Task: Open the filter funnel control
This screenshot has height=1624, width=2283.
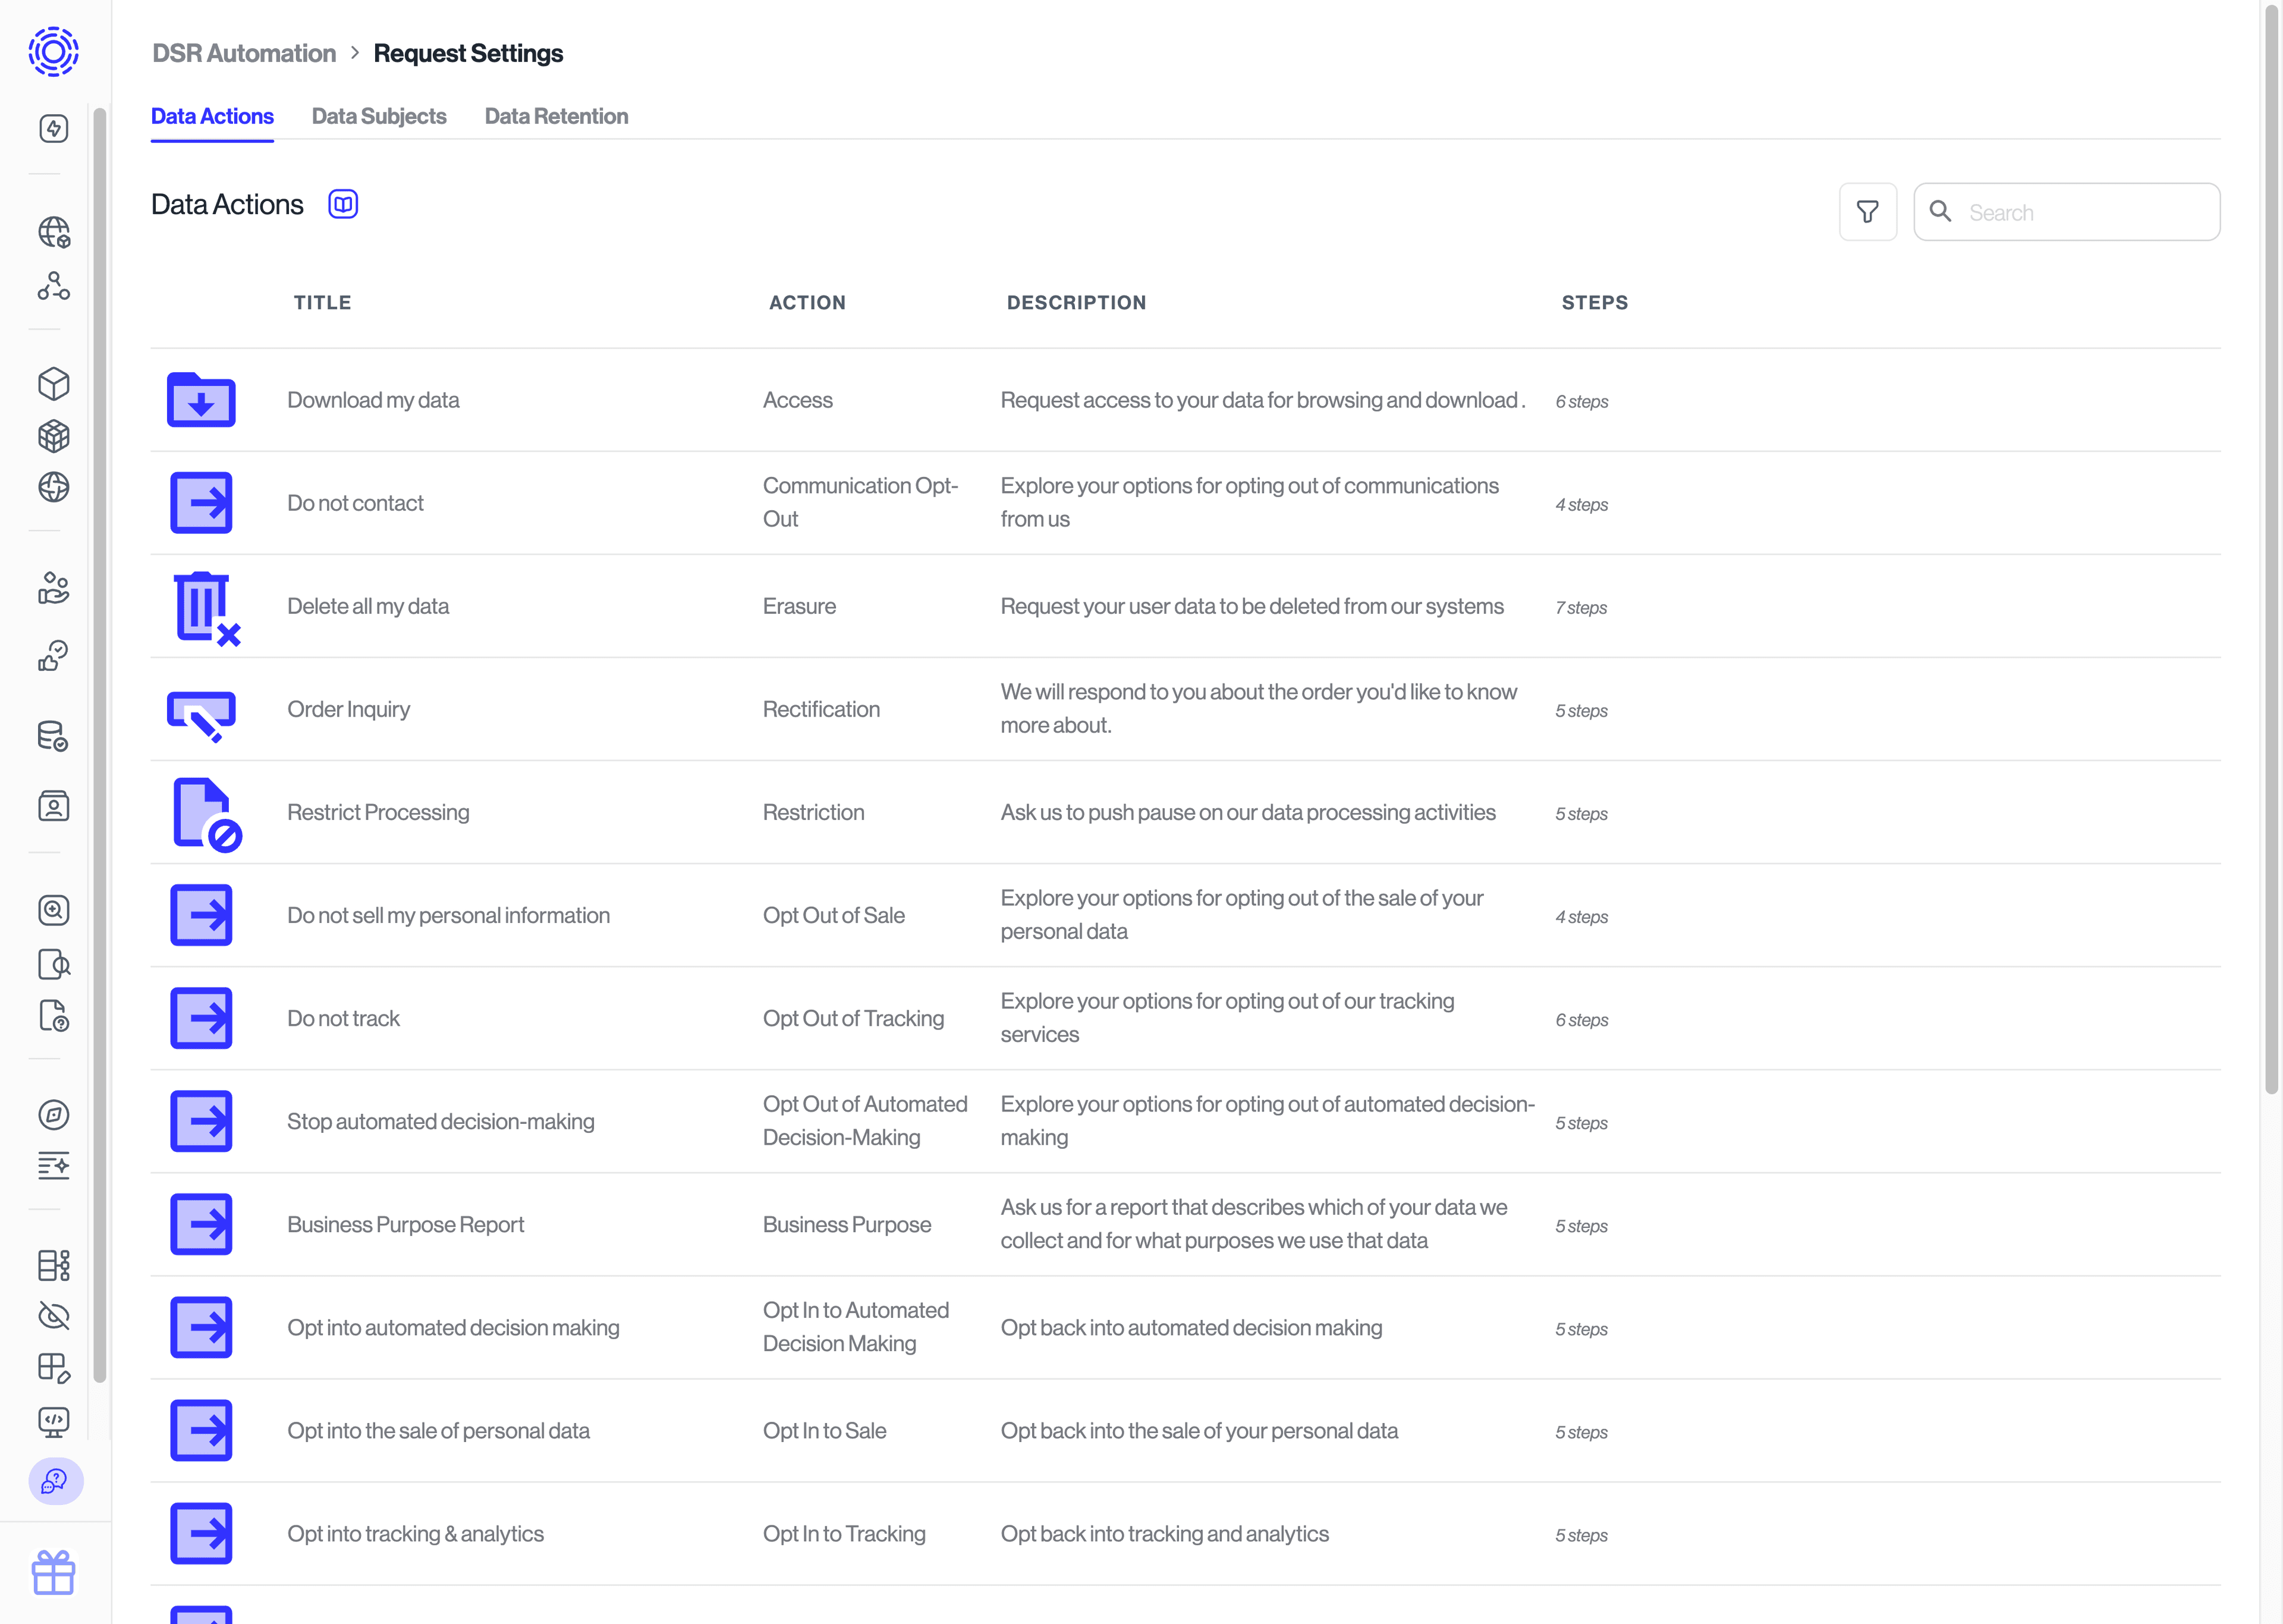Action: (1868, 211)
